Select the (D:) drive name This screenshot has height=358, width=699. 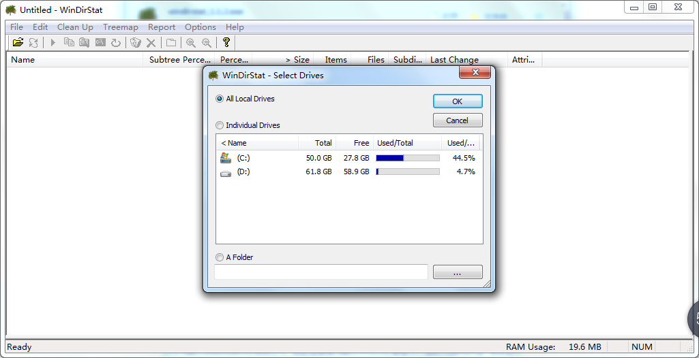click(243, 172)
